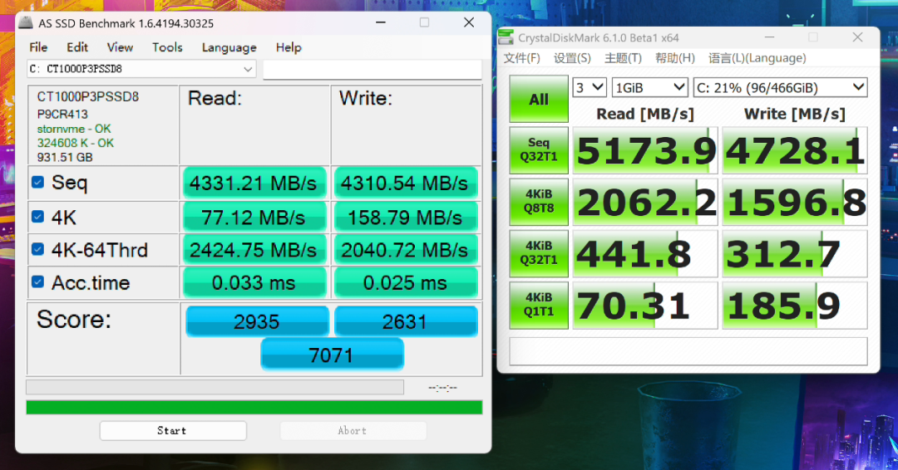Click the All button in CrystalDiskMark
This screenshot has width=898, height=470.
pyautogui.click(x=539, y=99)
